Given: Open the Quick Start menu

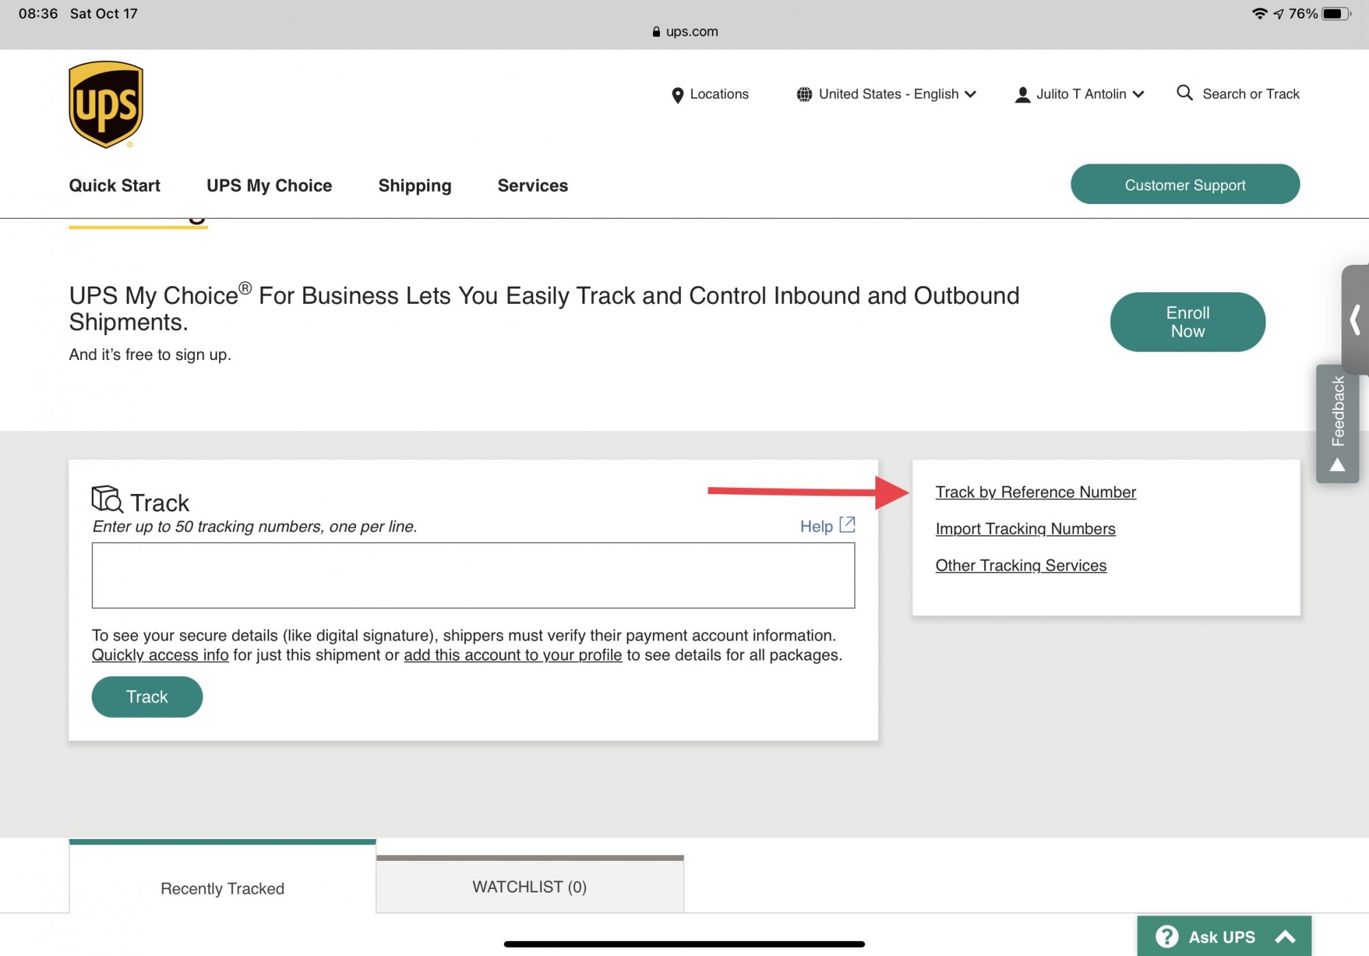Looking at the screenshot, I should click(x=114, y=185).
